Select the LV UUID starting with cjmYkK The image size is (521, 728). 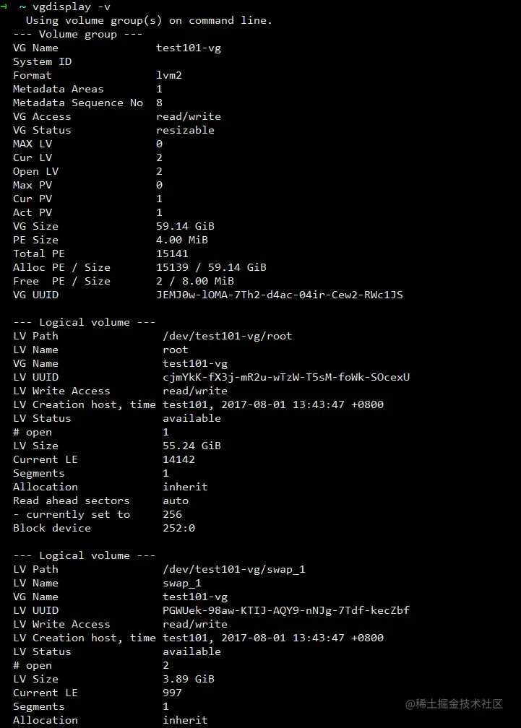[286, 377]
